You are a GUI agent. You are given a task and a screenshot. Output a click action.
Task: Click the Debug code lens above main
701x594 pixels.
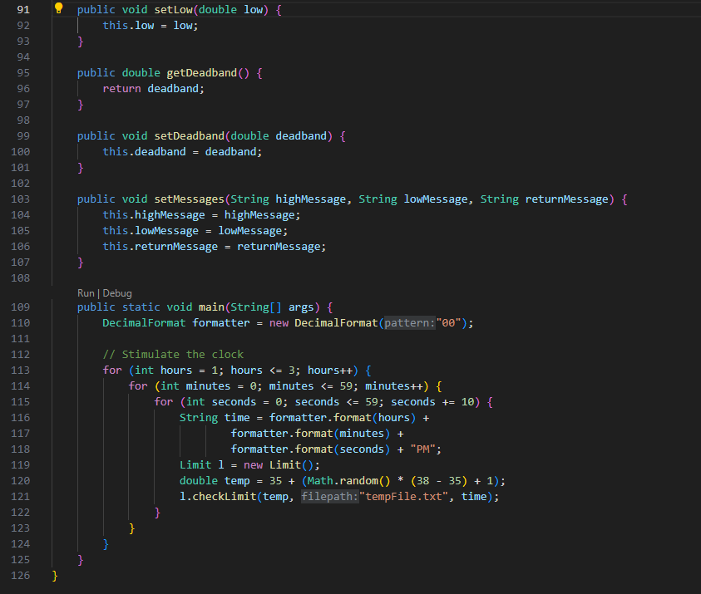(116, 292)
